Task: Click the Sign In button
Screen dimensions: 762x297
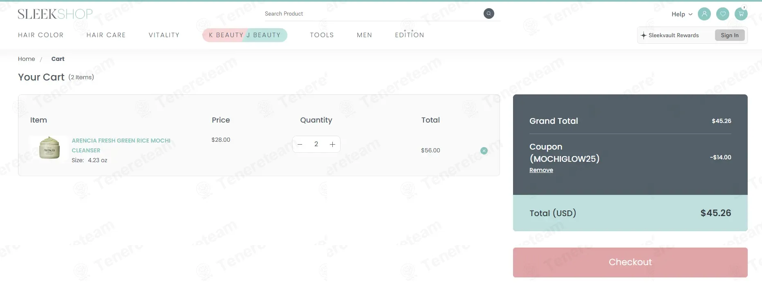Action: 730,35
